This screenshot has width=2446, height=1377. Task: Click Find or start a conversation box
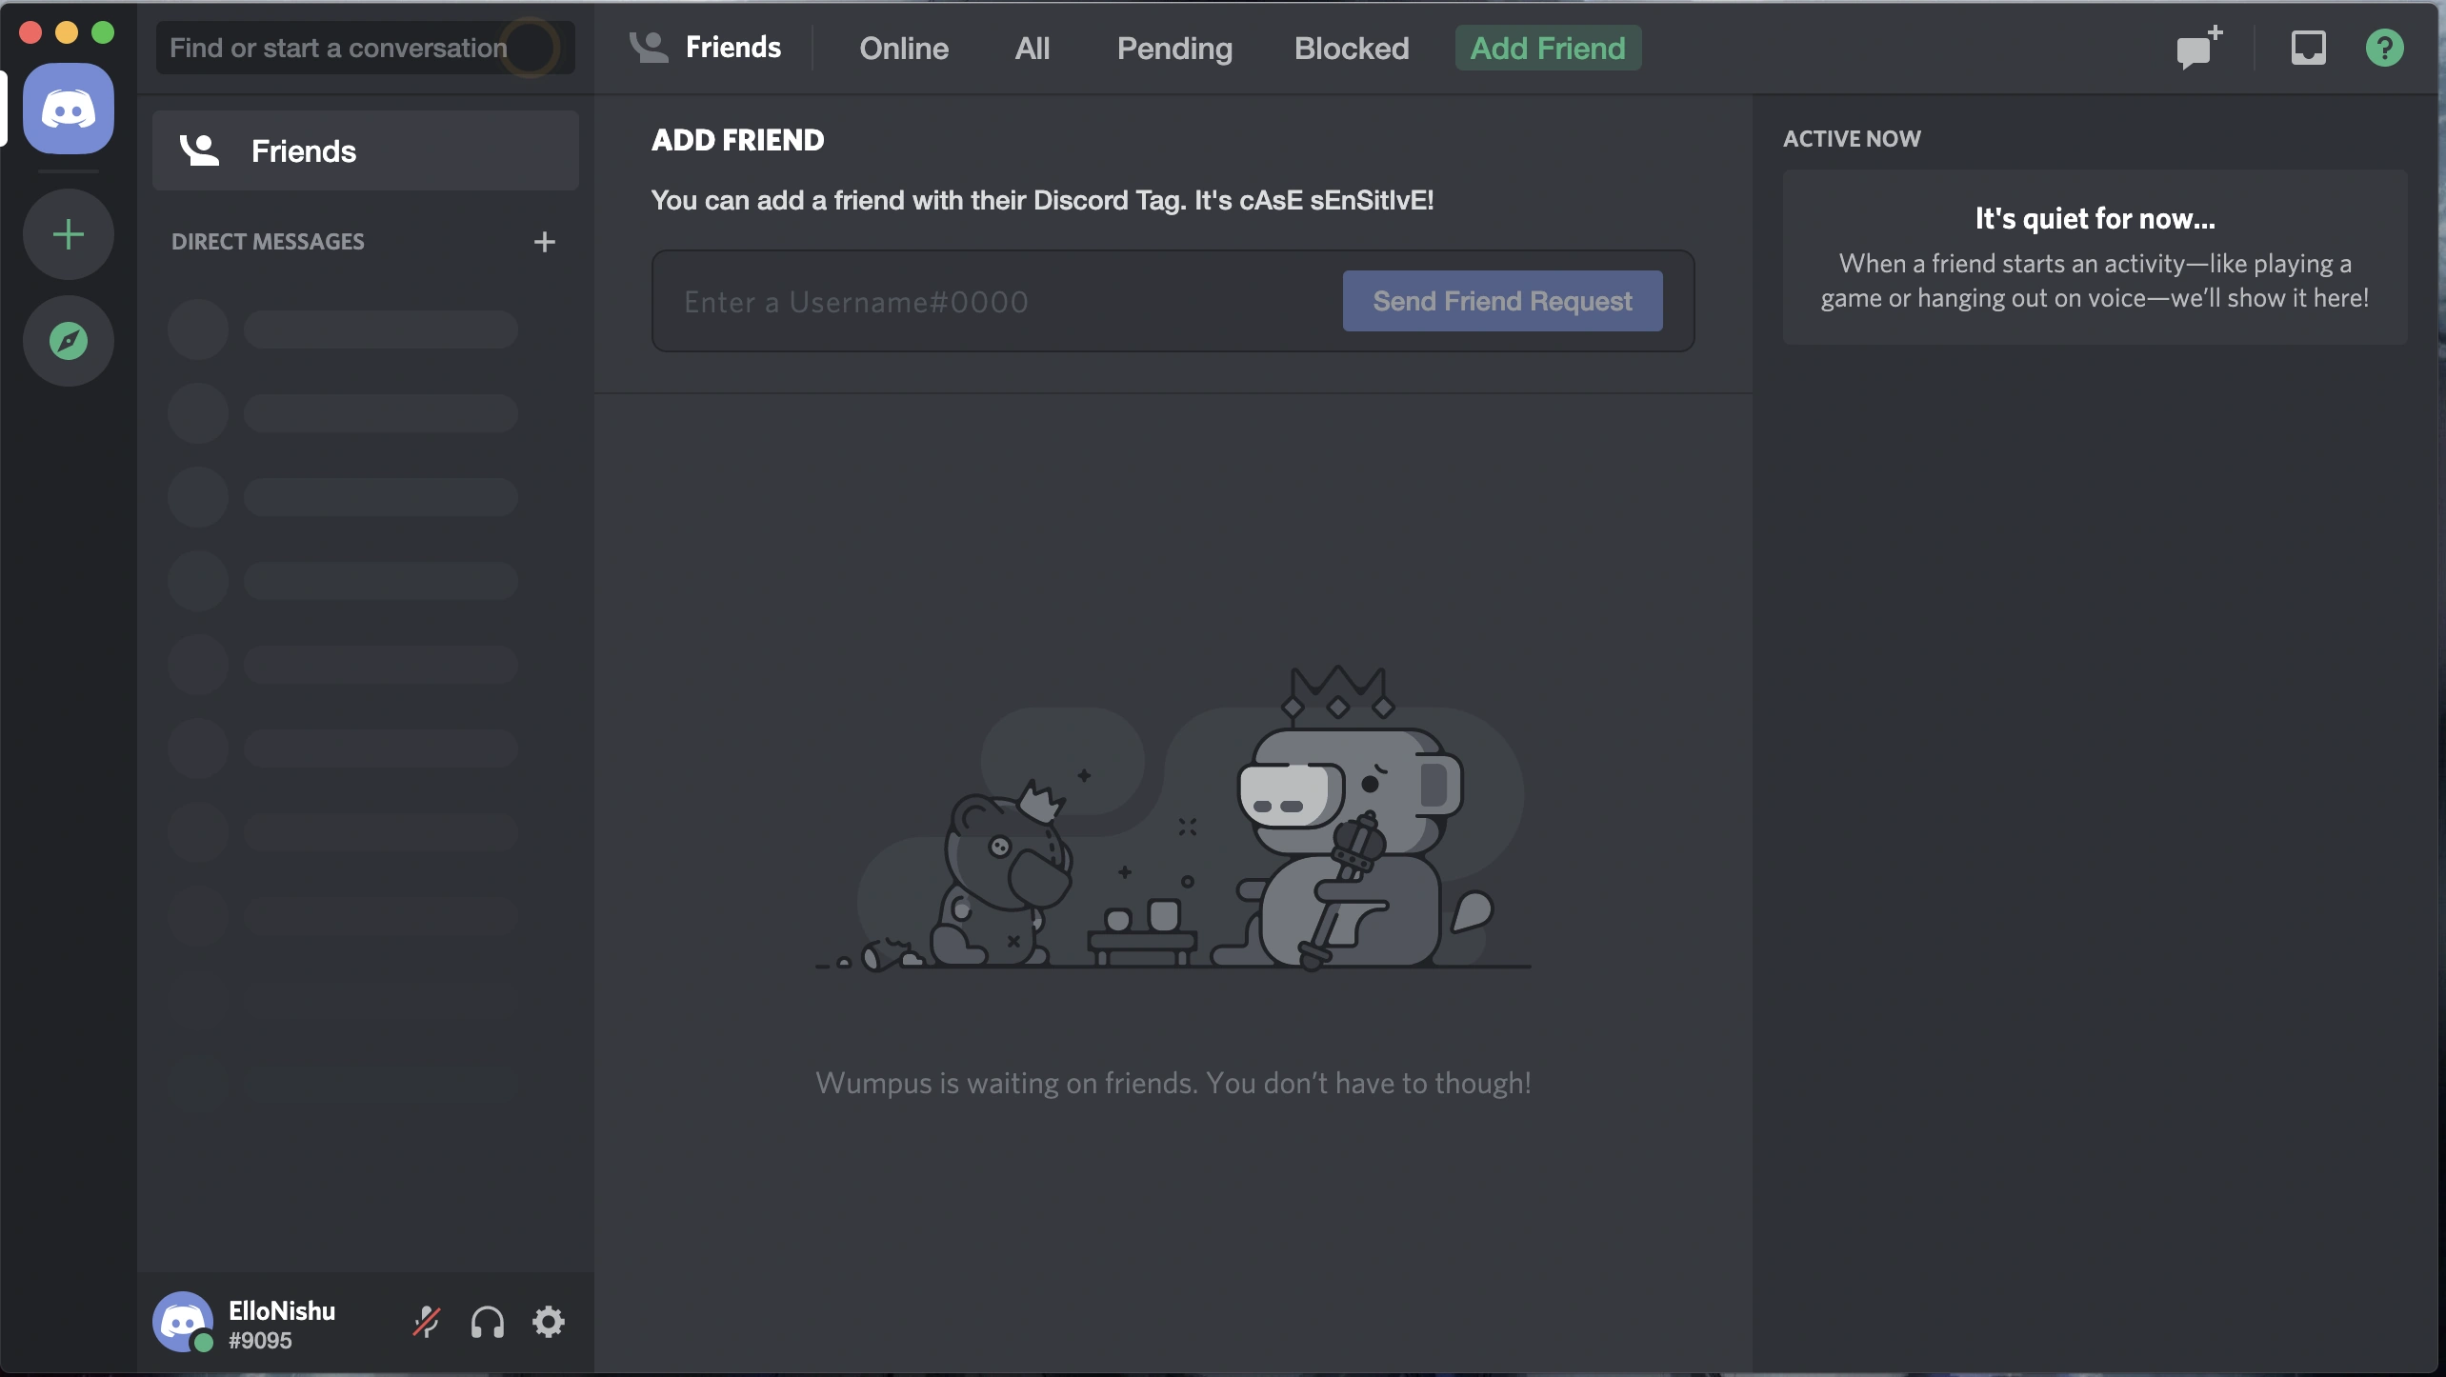coord(365,48)
